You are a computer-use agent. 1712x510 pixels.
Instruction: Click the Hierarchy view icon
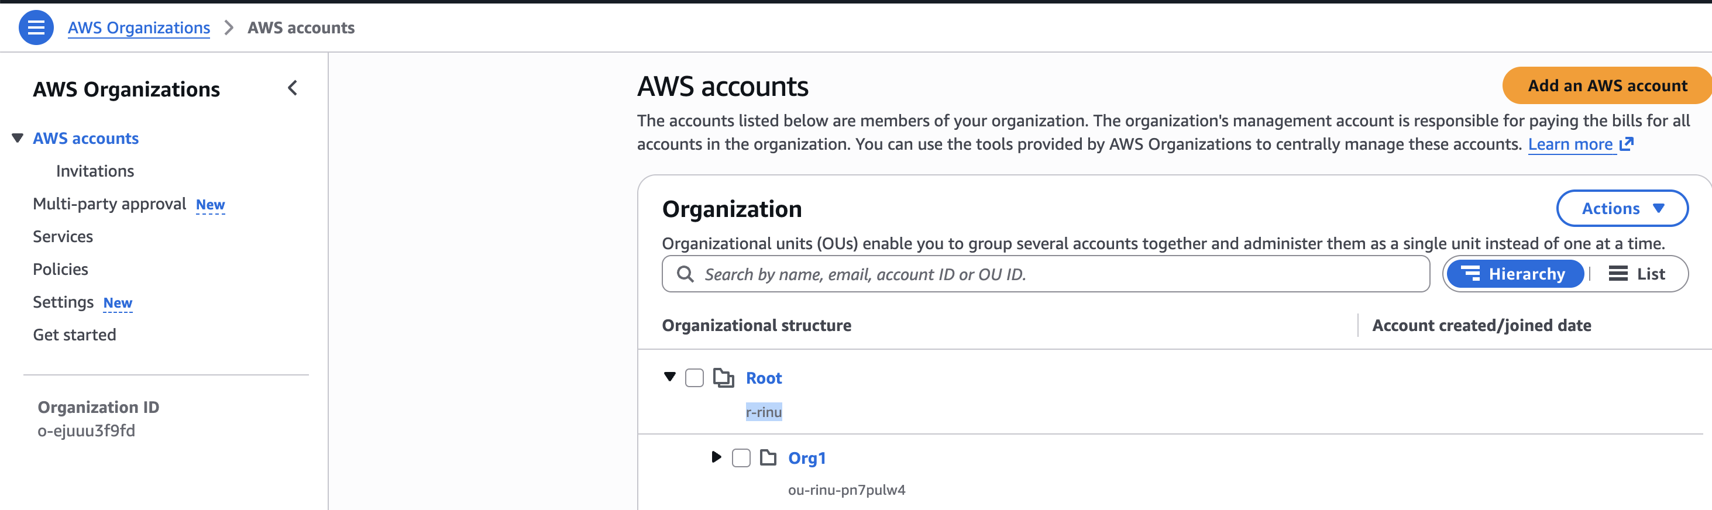tap(1470, 274)
